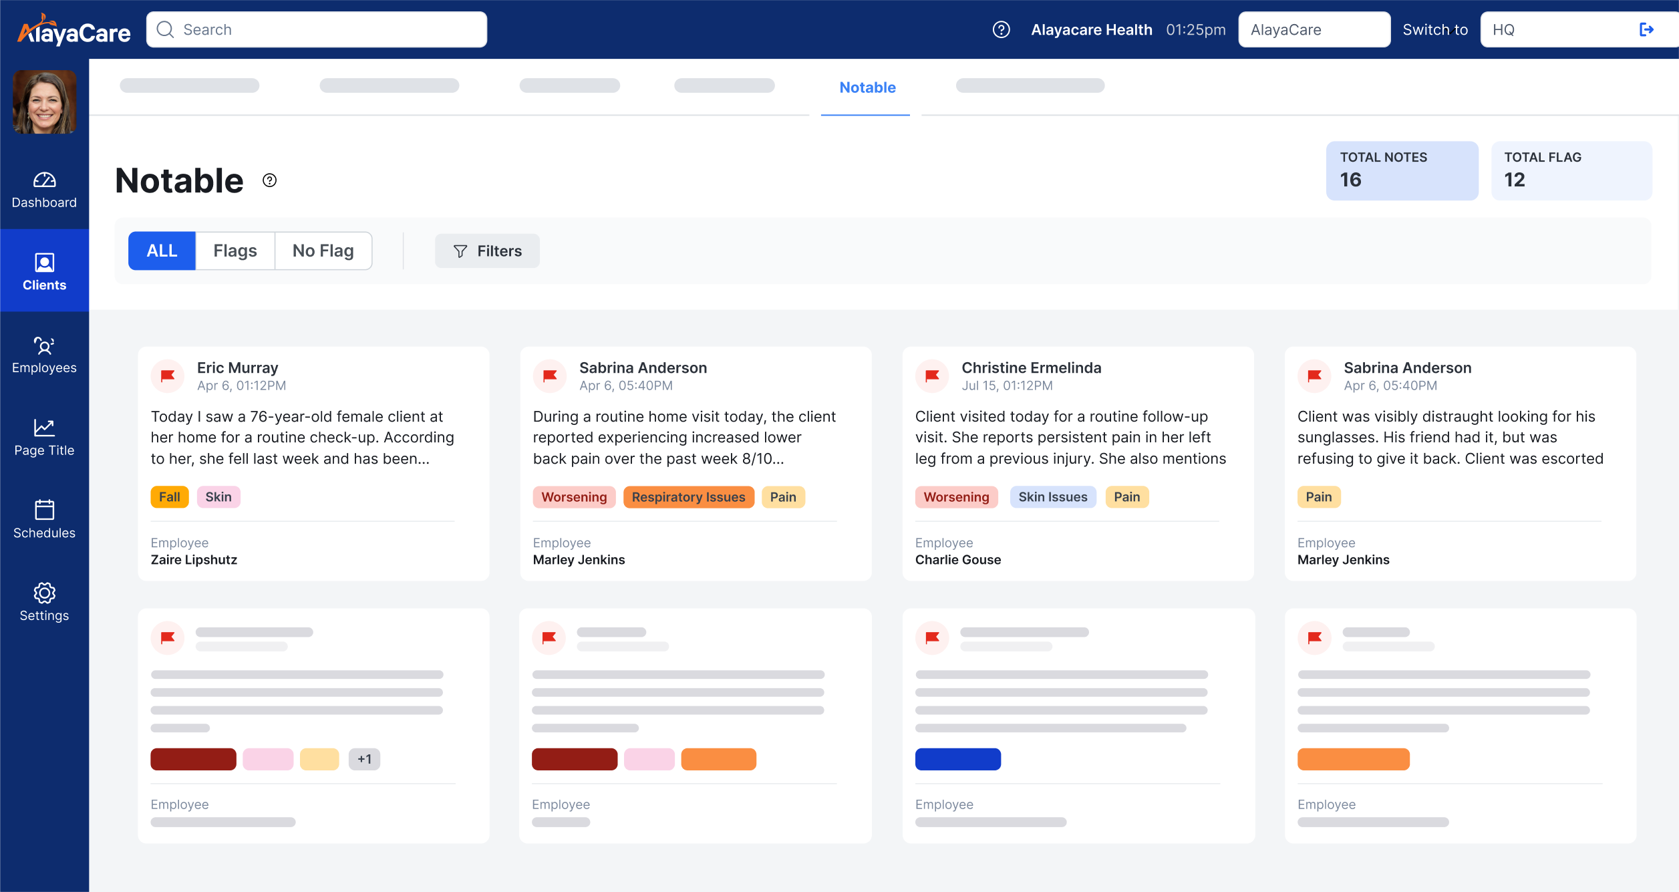
Task: Open the AlayaCare organization dropdown
Action: tap(1313, 29)
